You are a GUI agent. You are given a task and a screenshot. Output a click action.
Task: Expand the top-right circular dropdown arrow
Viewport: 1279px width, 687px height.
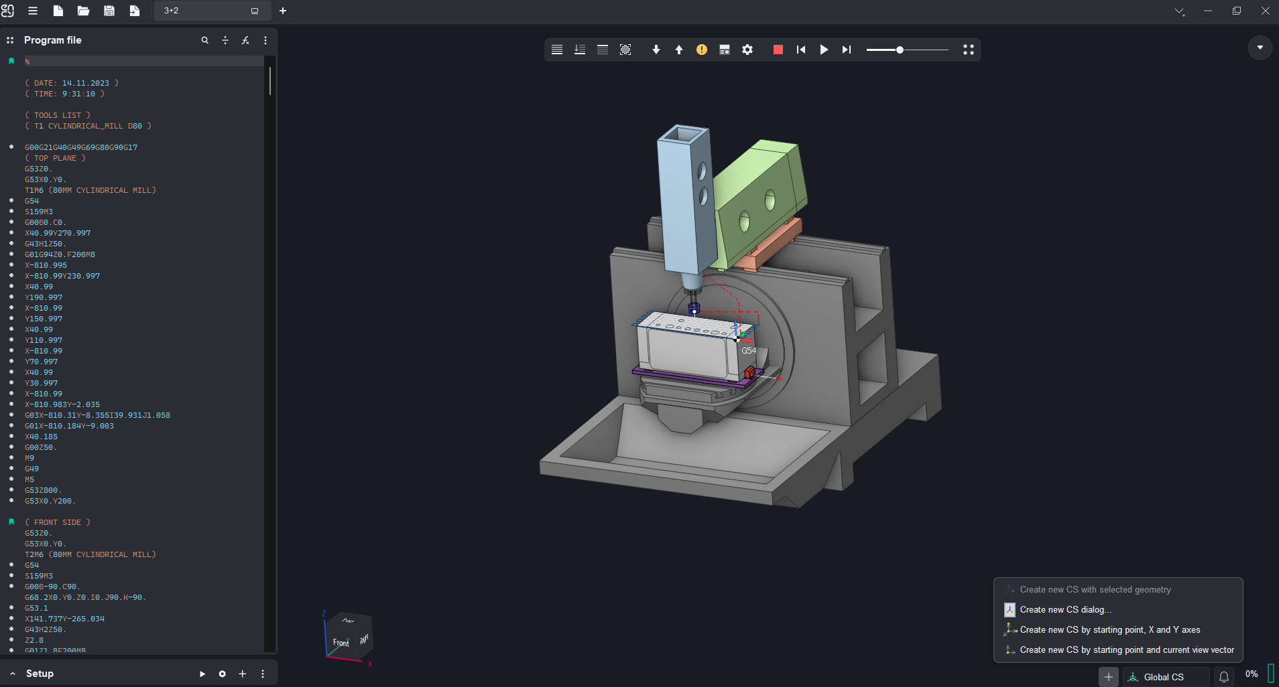[x=1260, y=48]
